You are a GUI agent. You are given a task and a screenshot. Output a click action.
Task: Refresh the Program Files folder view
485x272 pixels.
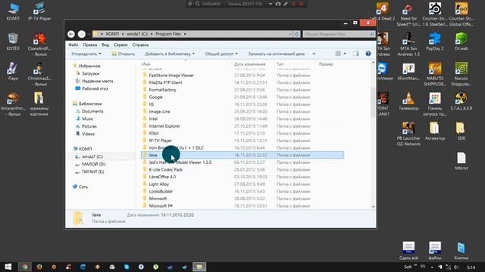tap(296, 34)
